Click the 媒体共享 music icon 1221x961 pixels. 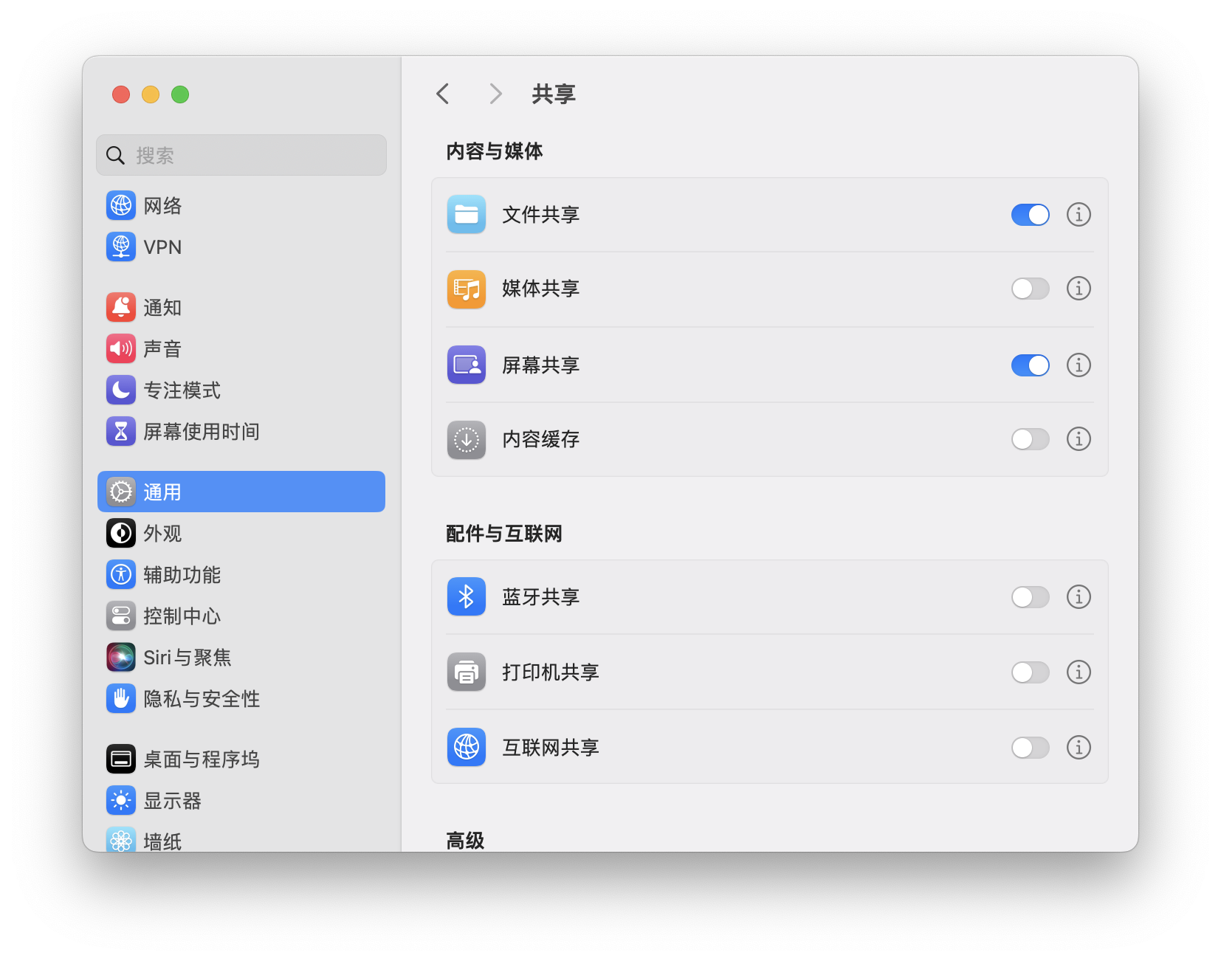coord(466,289)
